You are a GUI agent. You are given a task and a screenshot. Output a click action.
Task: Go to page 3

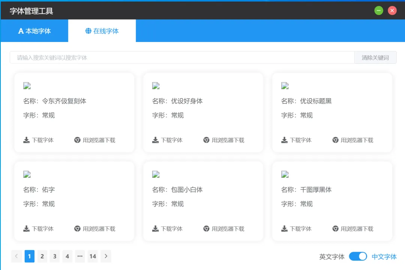(55, 256)
